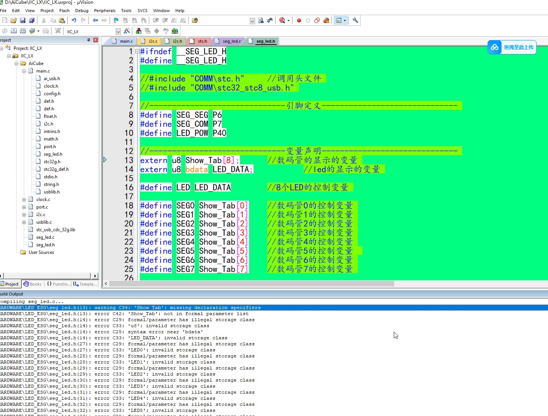
Task: Open the Configuration wrench icon
Action: point(355,20)
